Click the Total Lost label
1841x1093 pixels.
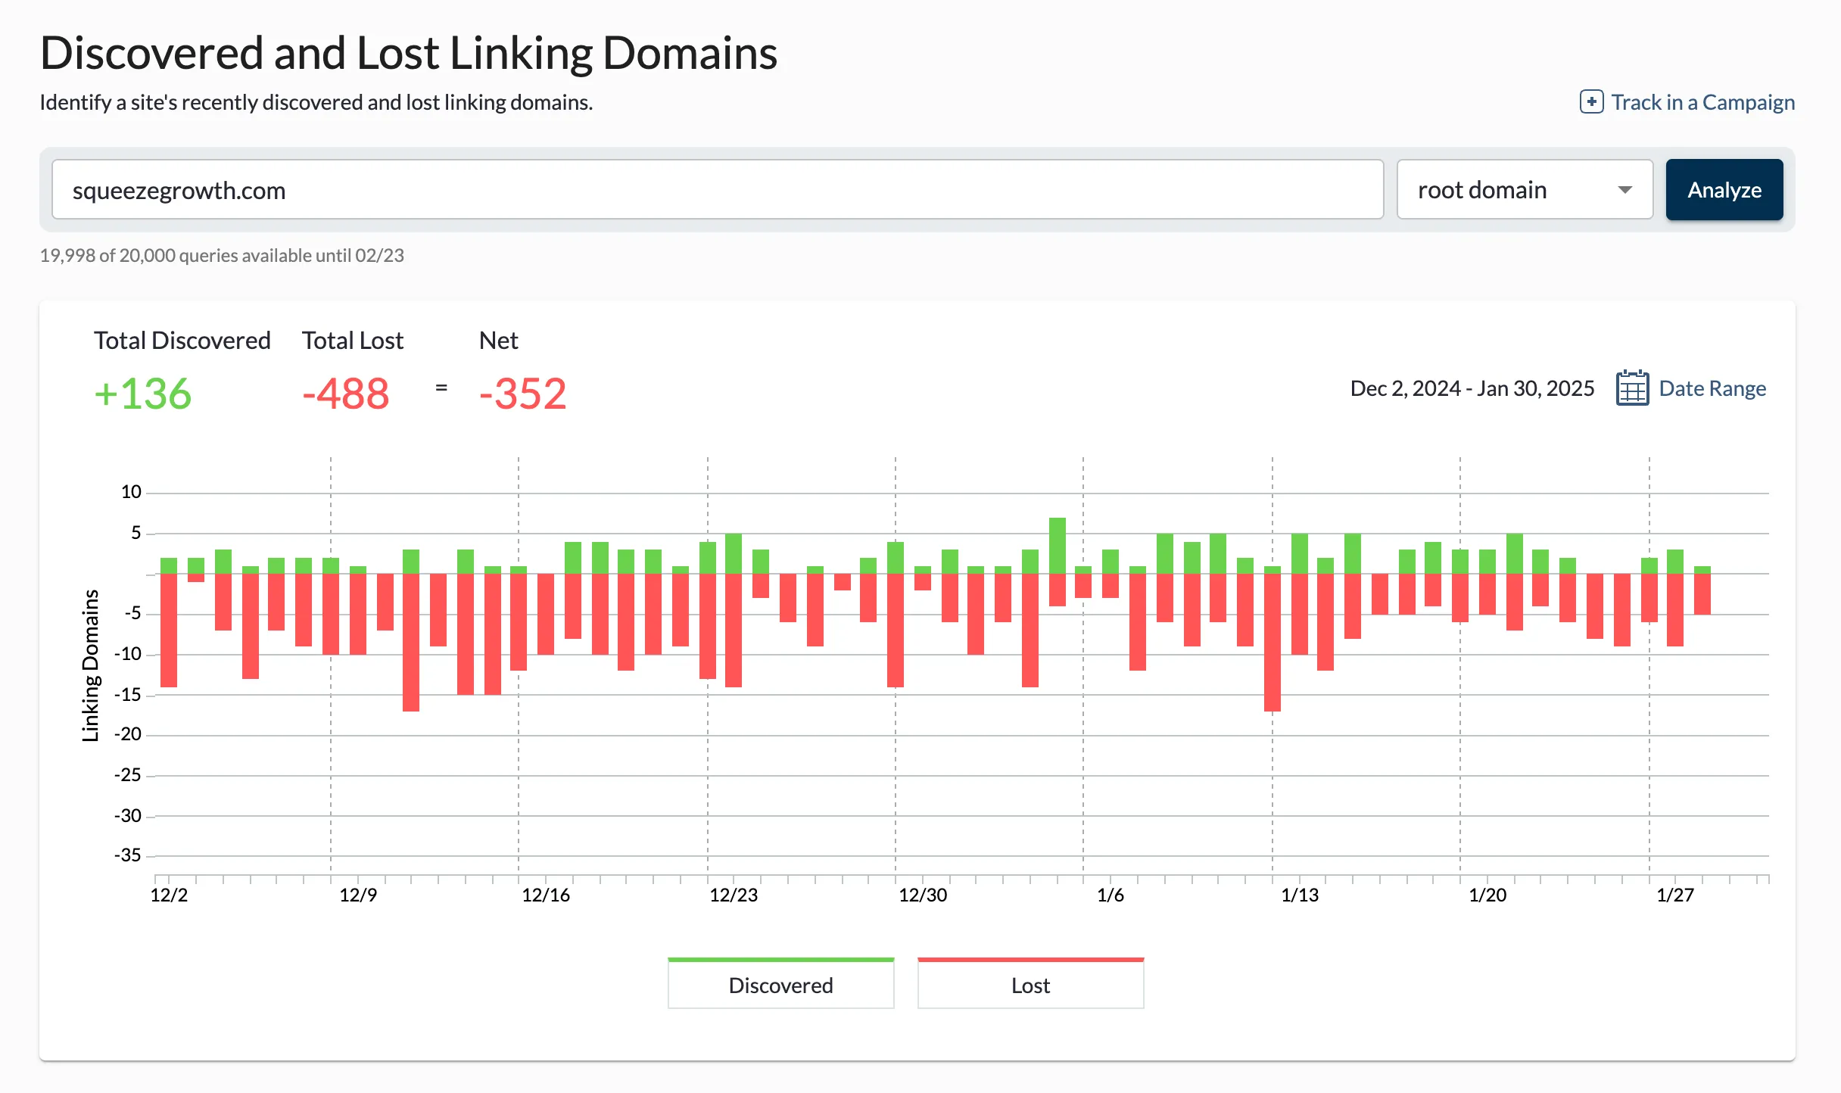coord(353,340)
